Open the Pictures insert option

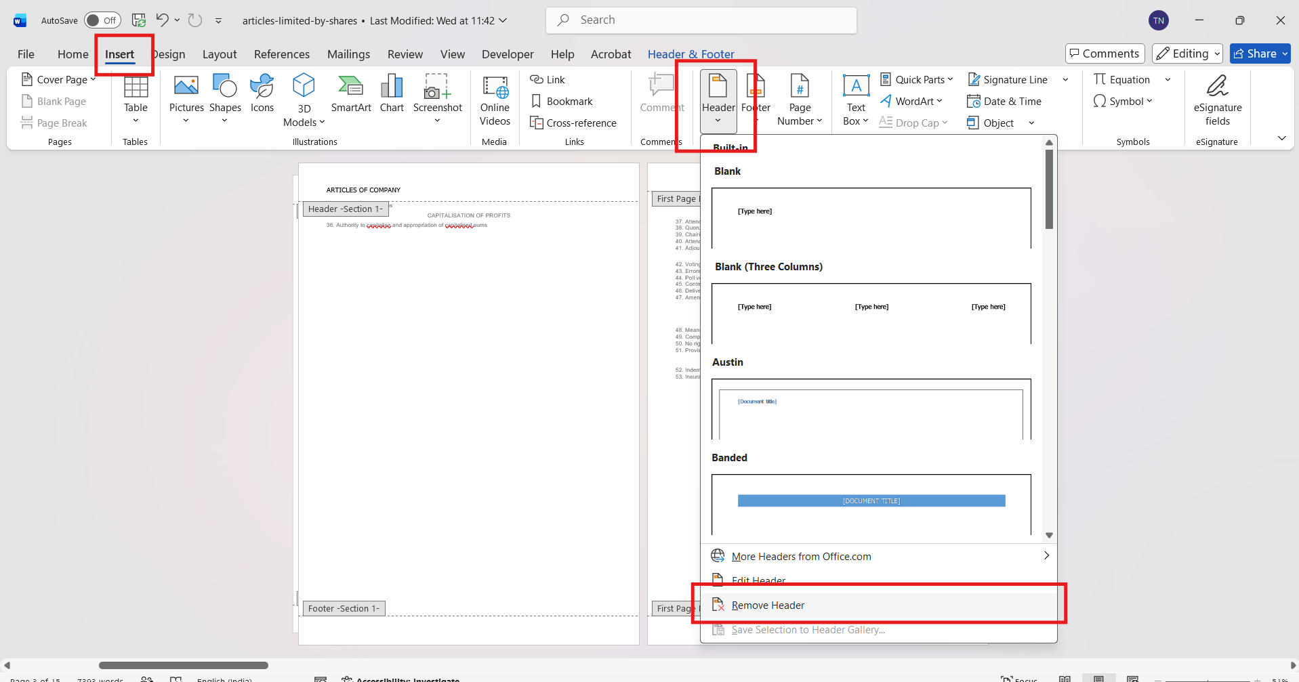186,100
